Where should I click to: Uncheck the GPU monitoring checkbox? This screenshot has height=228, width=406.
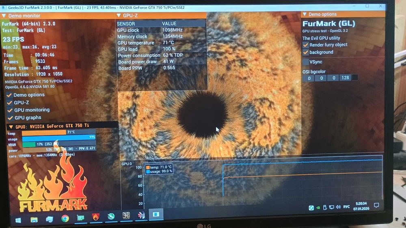10,110
